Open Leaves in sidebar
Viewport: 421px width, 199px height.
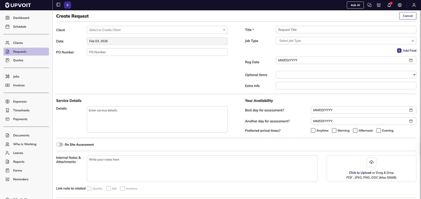(26, 153)
